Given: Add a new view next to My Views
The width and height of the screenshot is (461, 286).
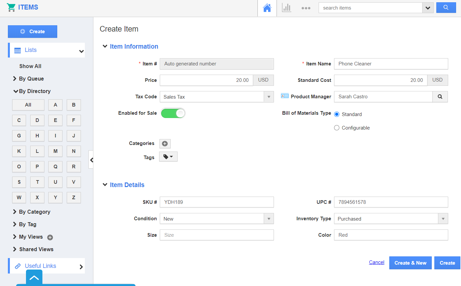Looking at the screenshot, I should [50, 237].
